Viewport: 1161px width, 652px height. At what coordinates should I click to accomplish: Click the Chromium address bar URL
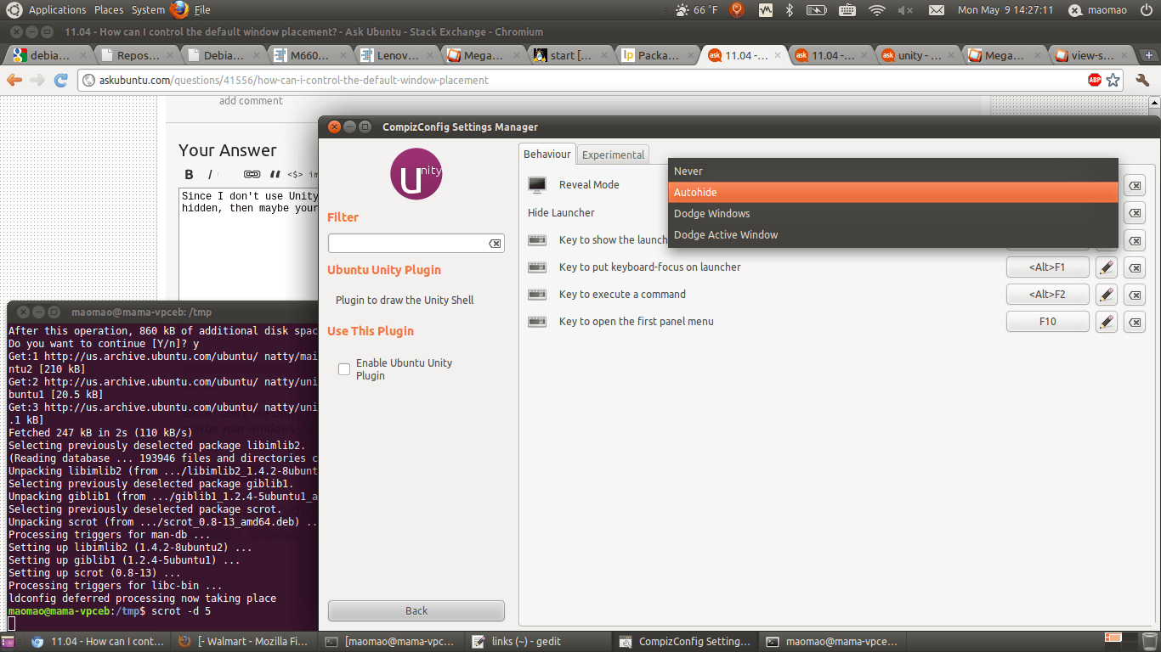point(294,80)
